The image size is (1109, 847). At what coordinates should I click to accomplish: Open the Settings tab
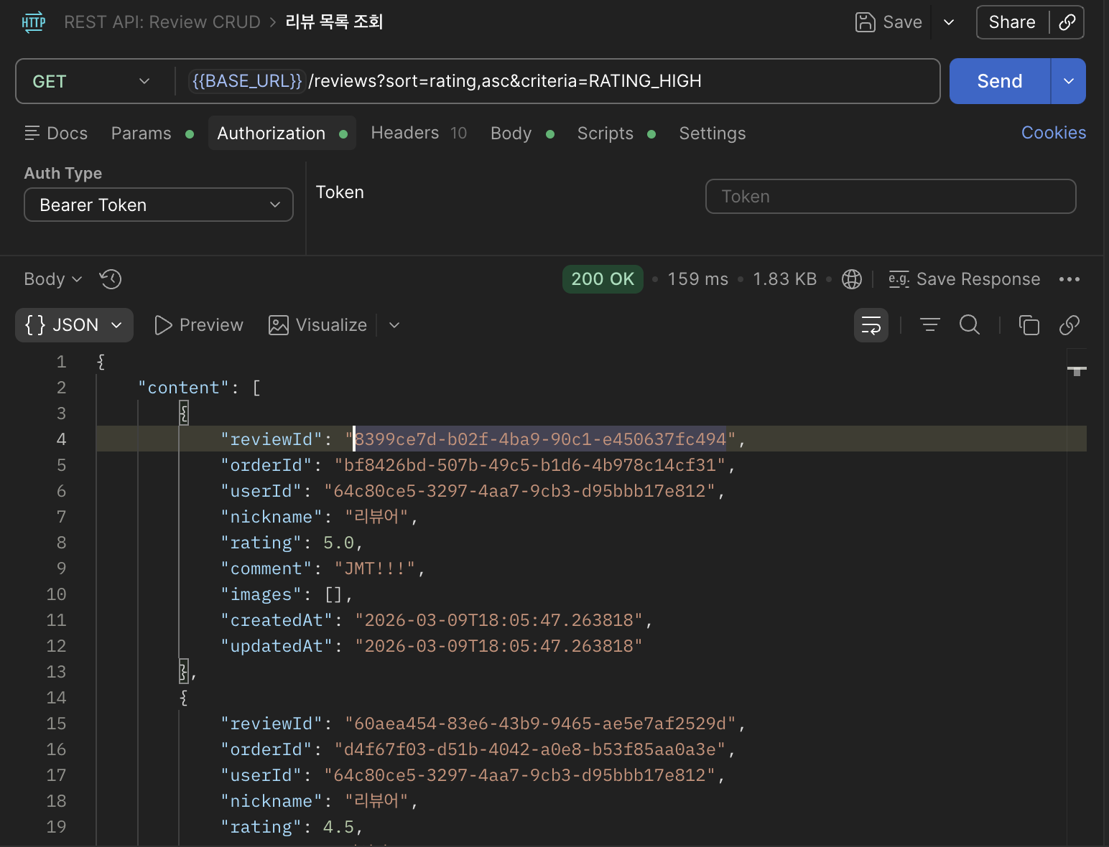713,134
